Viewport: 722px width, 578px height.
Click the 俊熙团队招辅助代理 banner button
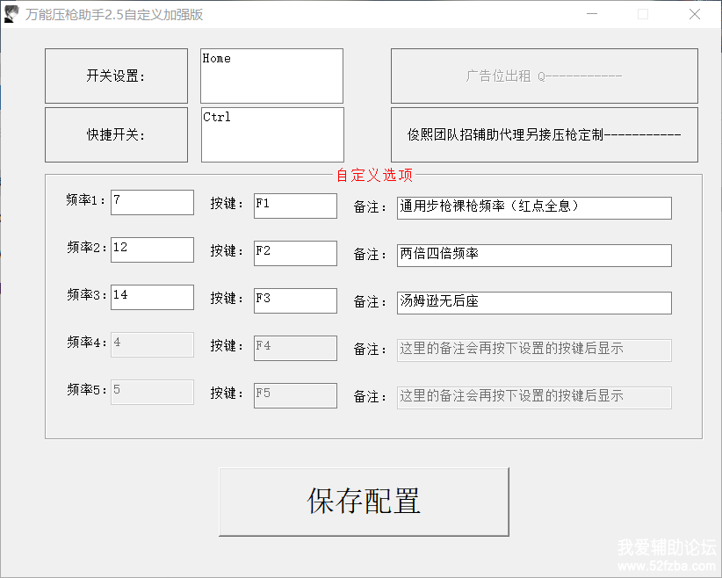[x=545, y=134]
